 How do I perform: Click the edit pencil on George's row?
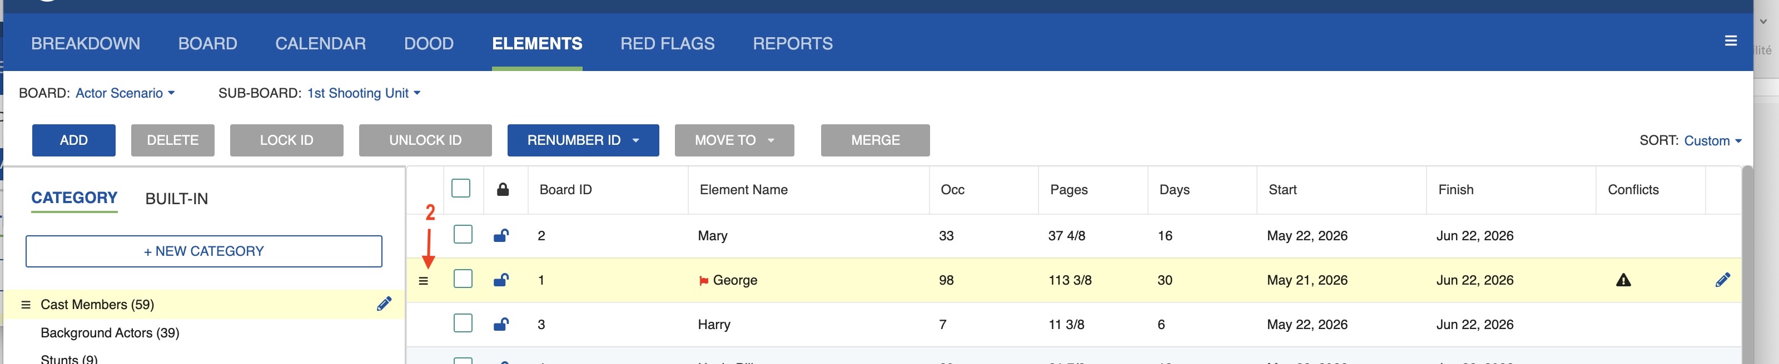(x=1722, y=279)
